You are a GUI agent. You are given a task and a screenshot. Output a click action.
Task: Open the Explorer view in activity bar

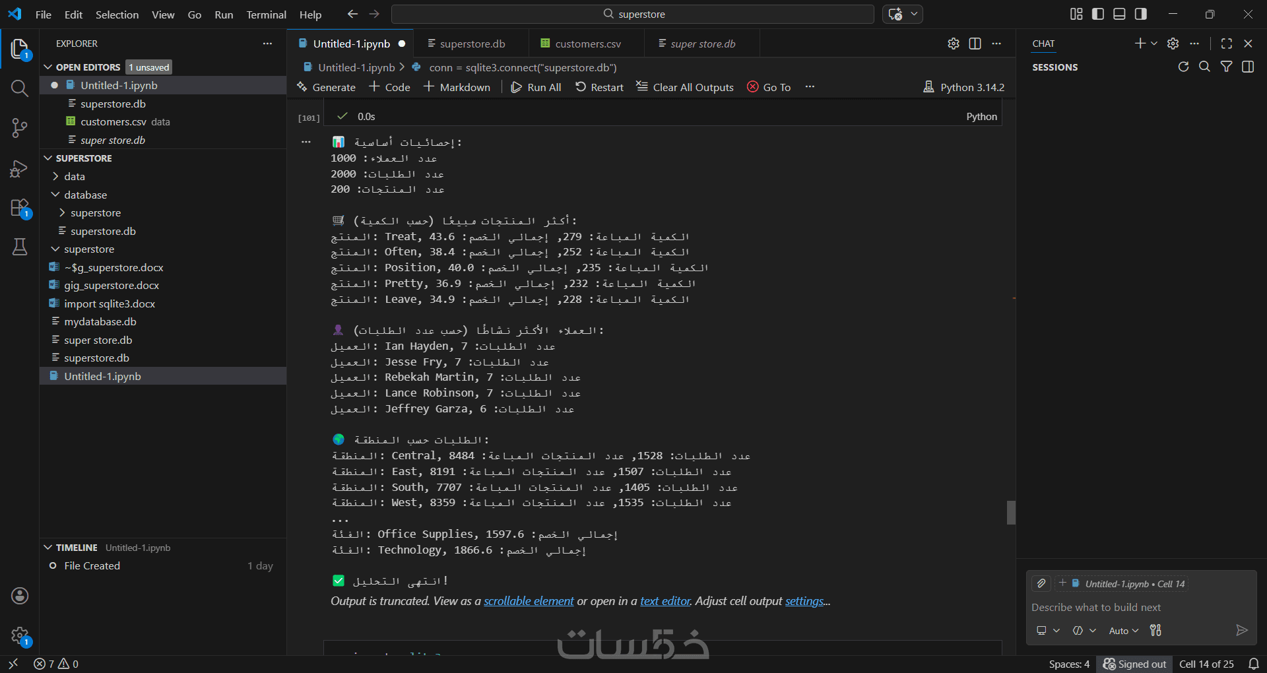pyautogui.click(x=20, y=49)
